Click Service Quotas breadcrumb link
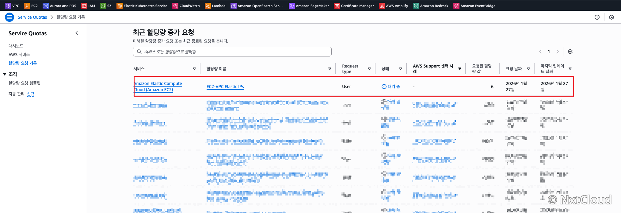This screenshot has height=213, width=621. click(x=32, y=17)
